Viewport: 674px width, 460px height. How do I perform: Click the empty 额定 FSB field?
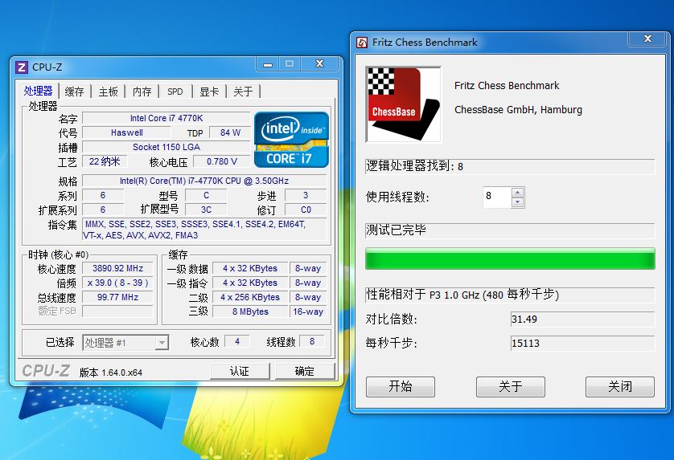(117, 311)
